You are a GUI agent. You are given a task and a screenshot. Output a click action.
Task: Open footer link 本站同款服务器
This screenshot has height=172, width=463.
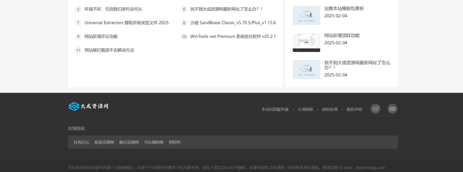(275, 109)
